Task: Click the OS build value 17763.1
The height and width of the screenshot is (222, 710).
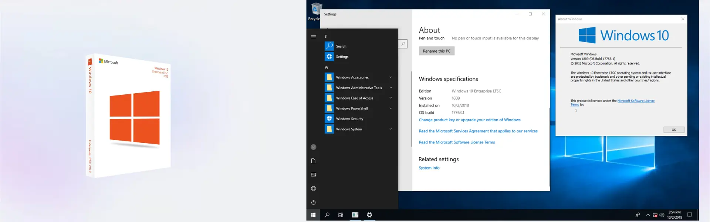Action: click(x=458, y=113)
